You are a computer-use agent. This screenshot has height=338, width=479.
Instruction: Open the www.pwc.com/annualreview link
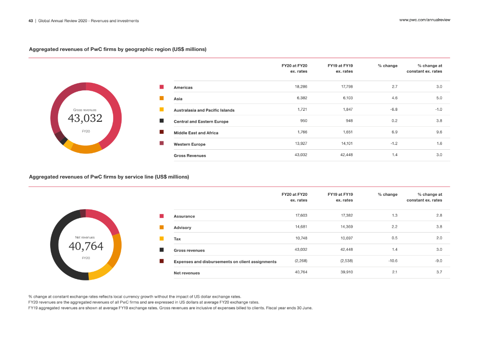tap(424, 20)
